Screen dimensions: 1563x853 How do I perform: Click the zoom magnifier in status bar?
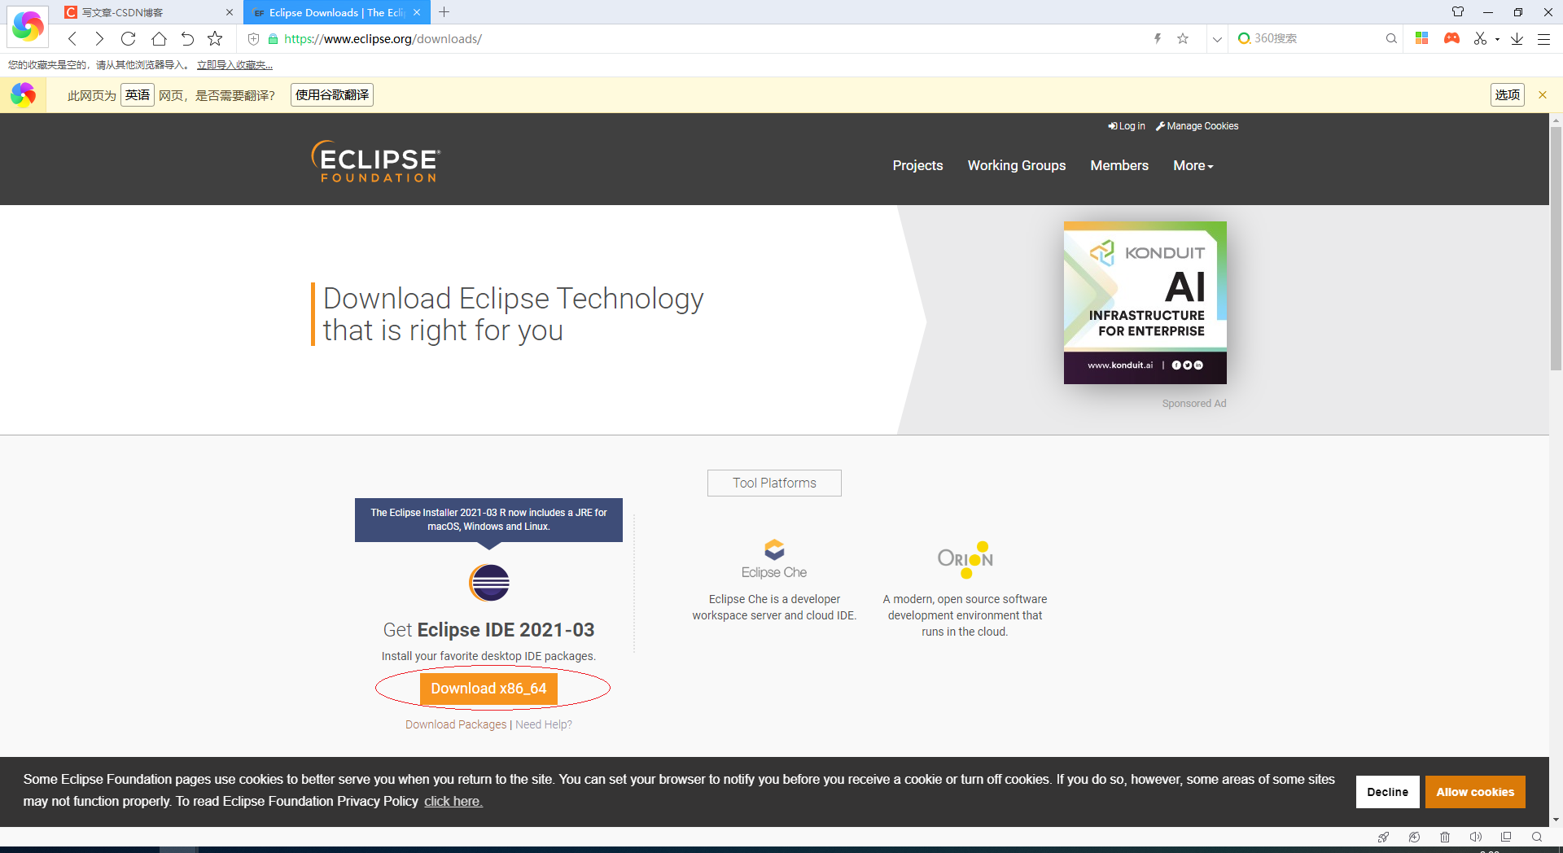click(x=1537, y=837)
